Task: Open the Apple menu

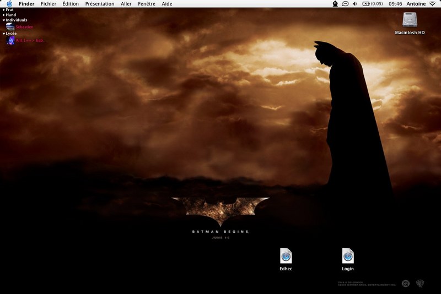Action: pos(9,4)
